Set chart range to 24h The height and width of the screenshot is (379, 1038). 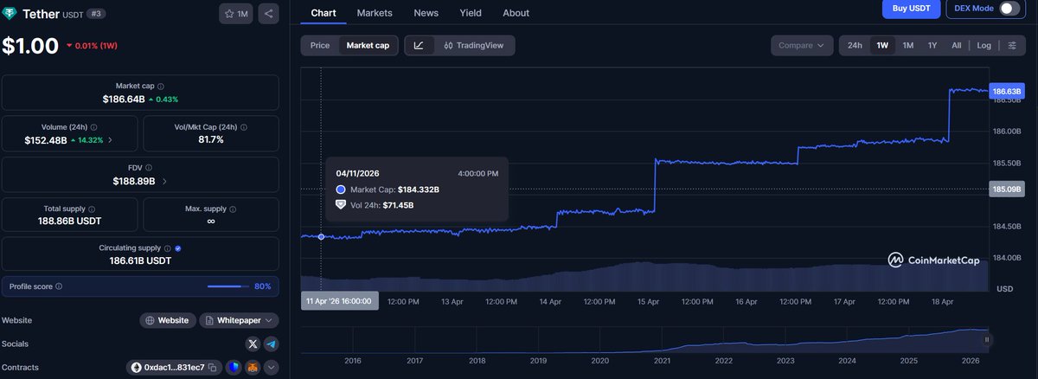855,46
